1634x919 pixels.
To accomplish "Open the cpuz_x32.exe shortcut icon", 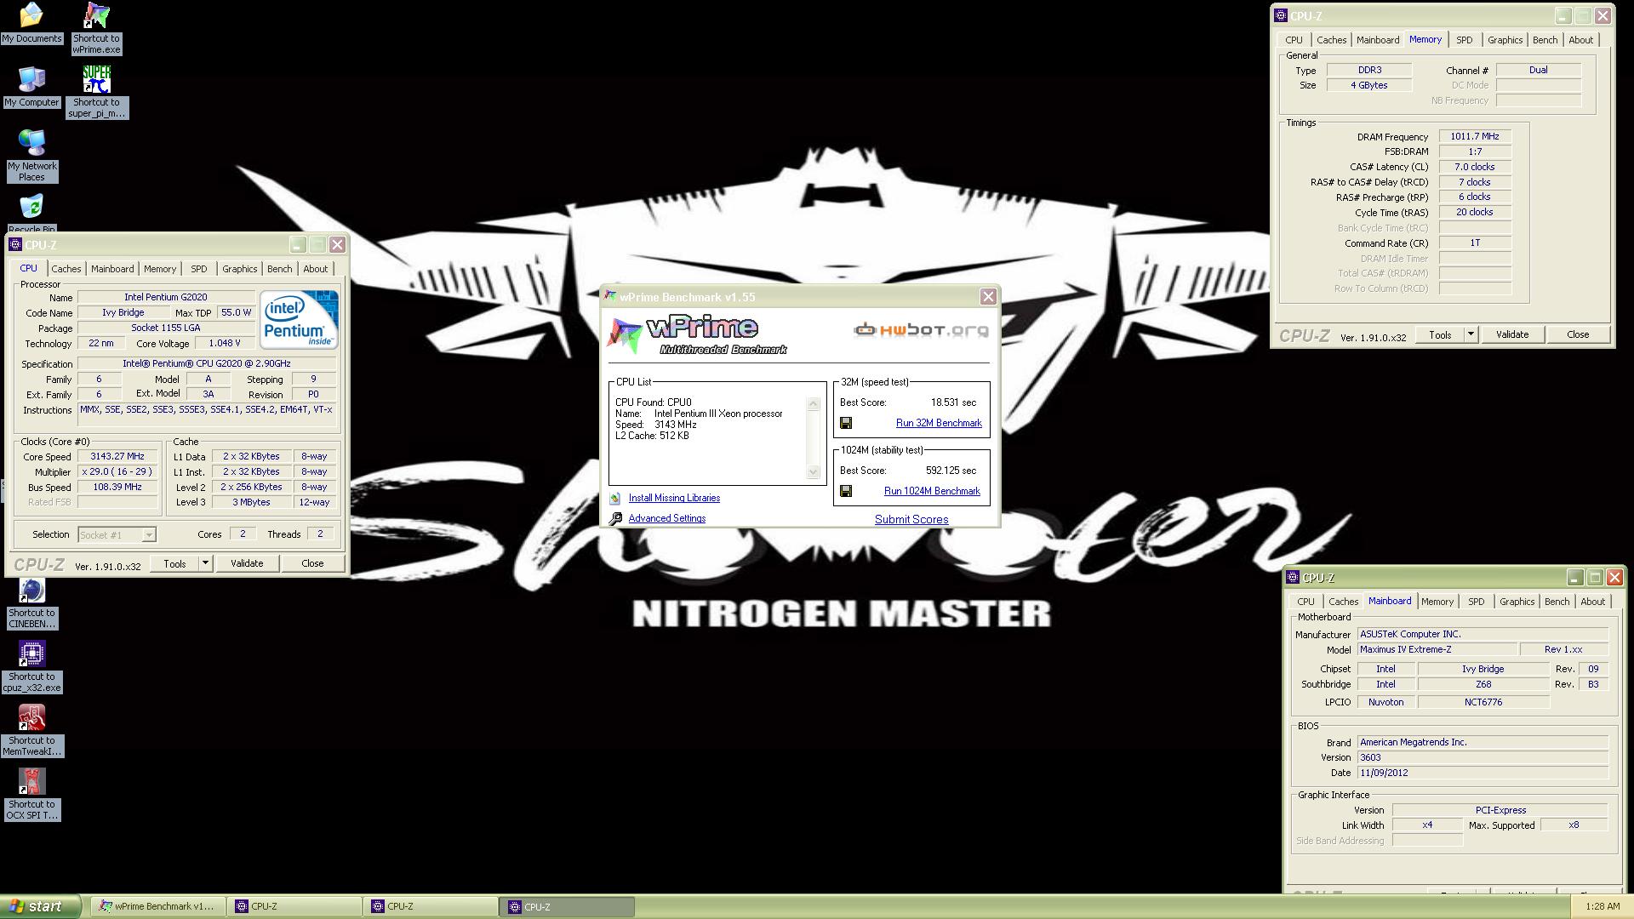I will point(31,654).
